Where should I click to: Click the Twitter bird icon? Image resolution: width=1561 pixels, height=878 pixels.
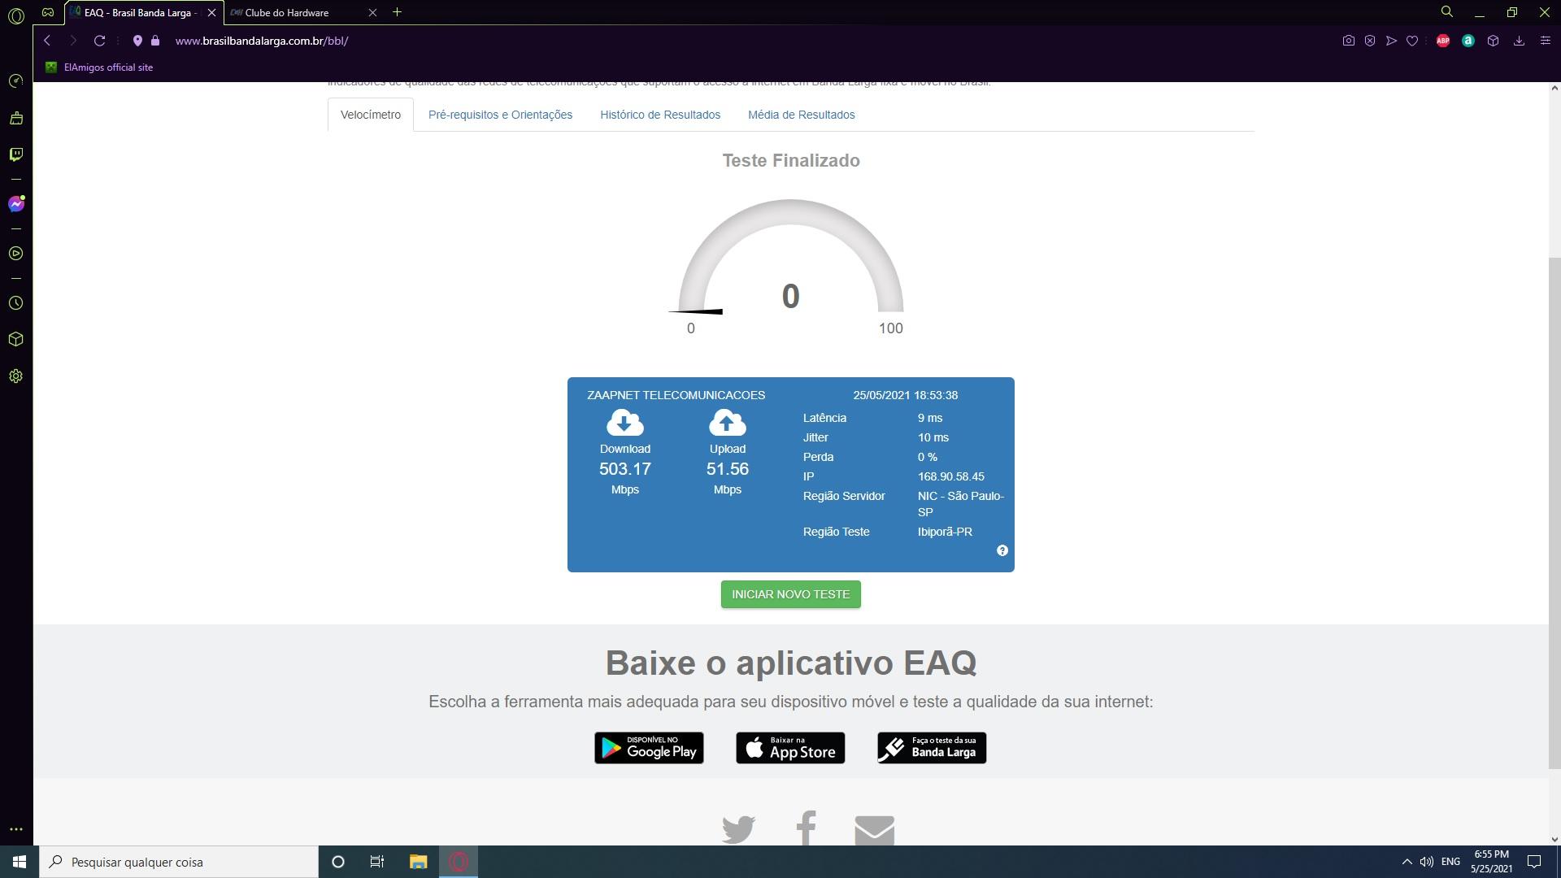(x=738, y=829)
